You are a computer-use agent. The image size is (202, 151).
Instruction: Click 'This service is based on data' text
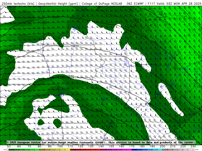click(130, 142)
